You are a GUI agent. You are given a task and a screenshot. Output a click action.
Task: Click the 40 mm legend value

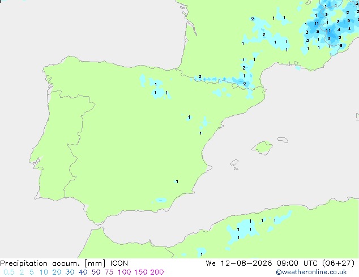tap(83, 272)
